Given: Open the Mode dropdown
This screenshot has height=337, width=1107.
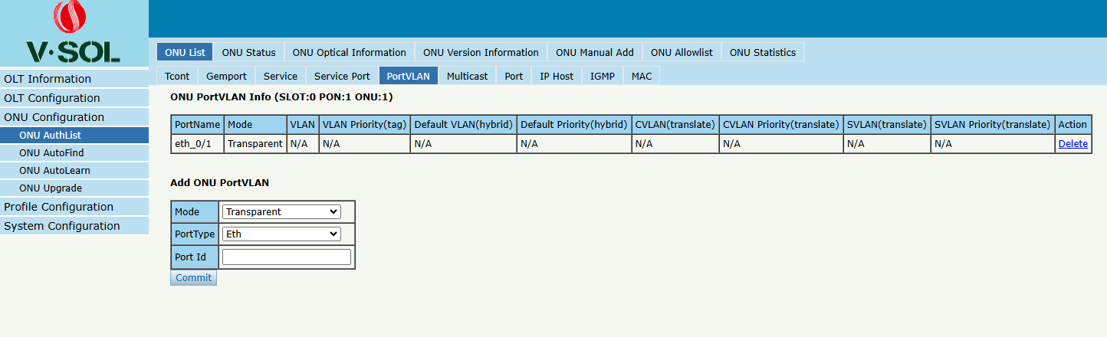Looking at the screenshot, I should (x=281, y=211).
